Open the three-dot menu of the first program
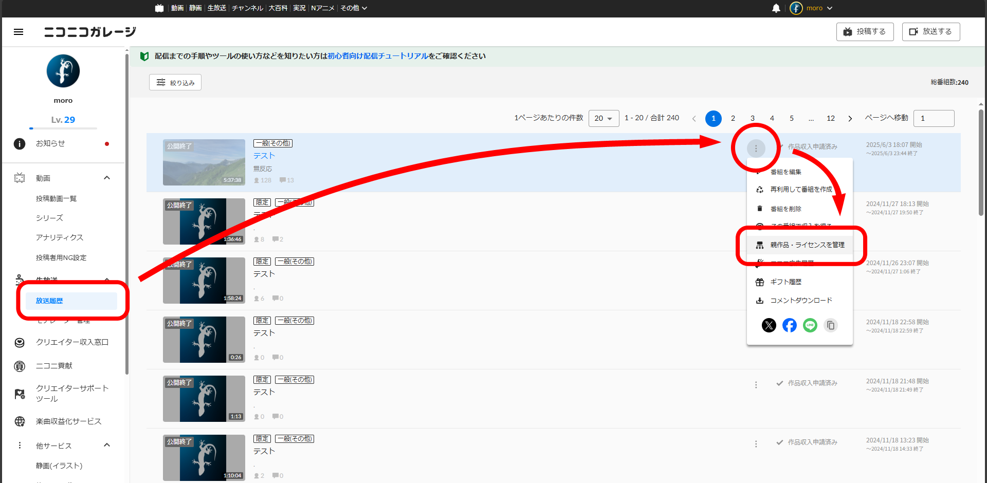Screen dimensions: 987x483 (756, 148)
